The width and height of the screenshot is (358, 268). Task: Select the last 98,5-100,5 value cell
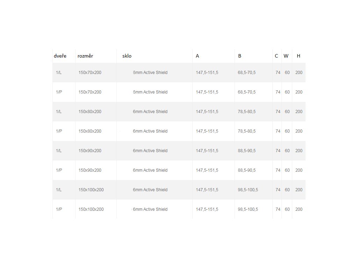pos(248,209)
